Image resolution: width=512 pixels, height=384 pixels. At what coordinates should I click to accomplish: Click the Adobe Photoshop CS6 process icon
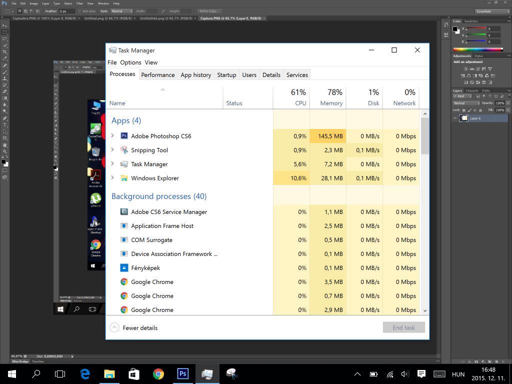click(x=124, y=136)
